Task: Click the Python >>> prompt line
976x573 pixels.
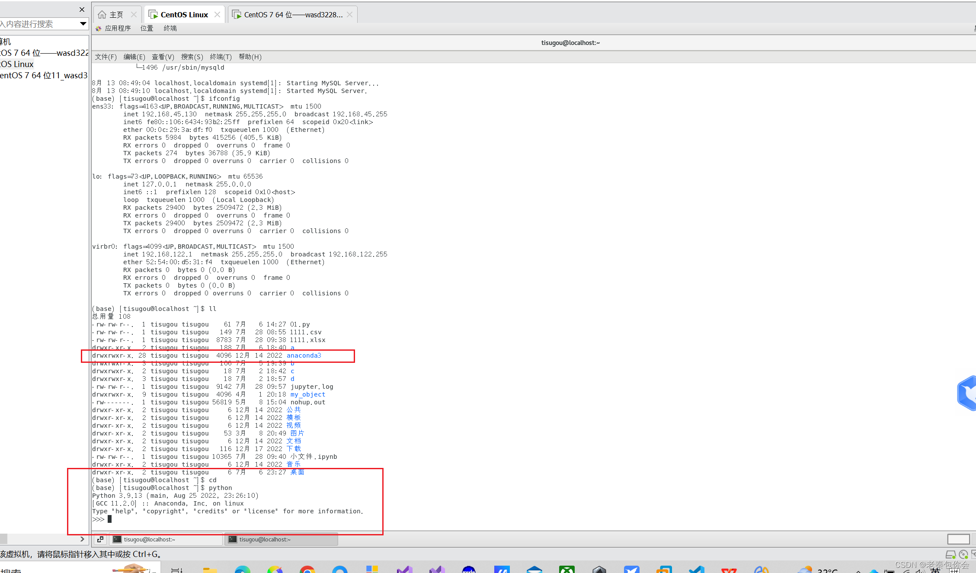Action: [102, 519]
